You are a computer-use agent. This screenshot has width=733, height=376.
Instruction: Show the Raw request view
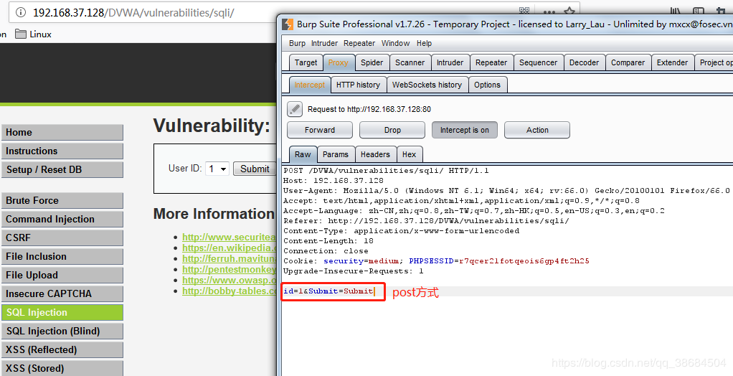tap(303, 154)
